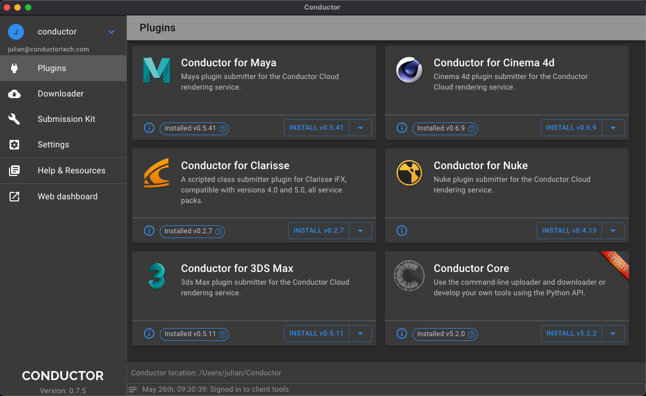
Task: Click INSTALL v0.4.13 for Nuke
Action: coord(569,230)
